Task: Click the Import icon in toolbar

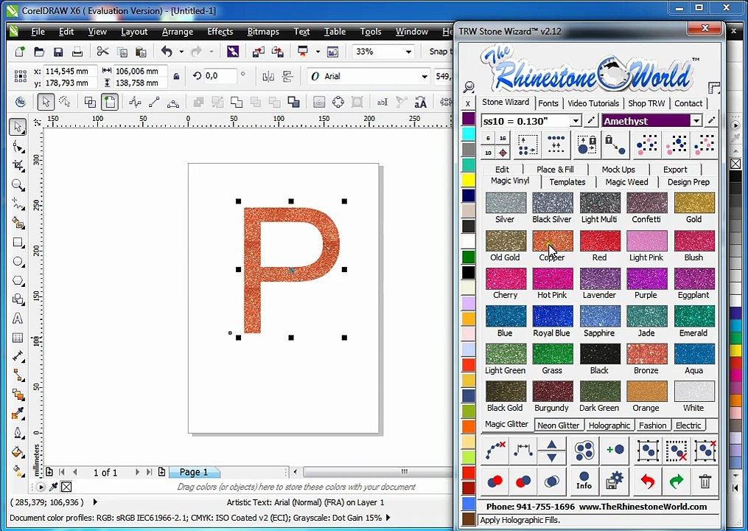Action: 259,52
